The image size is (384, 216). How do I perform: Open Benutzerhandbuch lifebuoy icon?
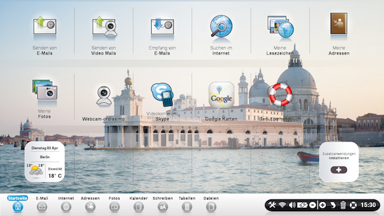[x=281, y=95]
